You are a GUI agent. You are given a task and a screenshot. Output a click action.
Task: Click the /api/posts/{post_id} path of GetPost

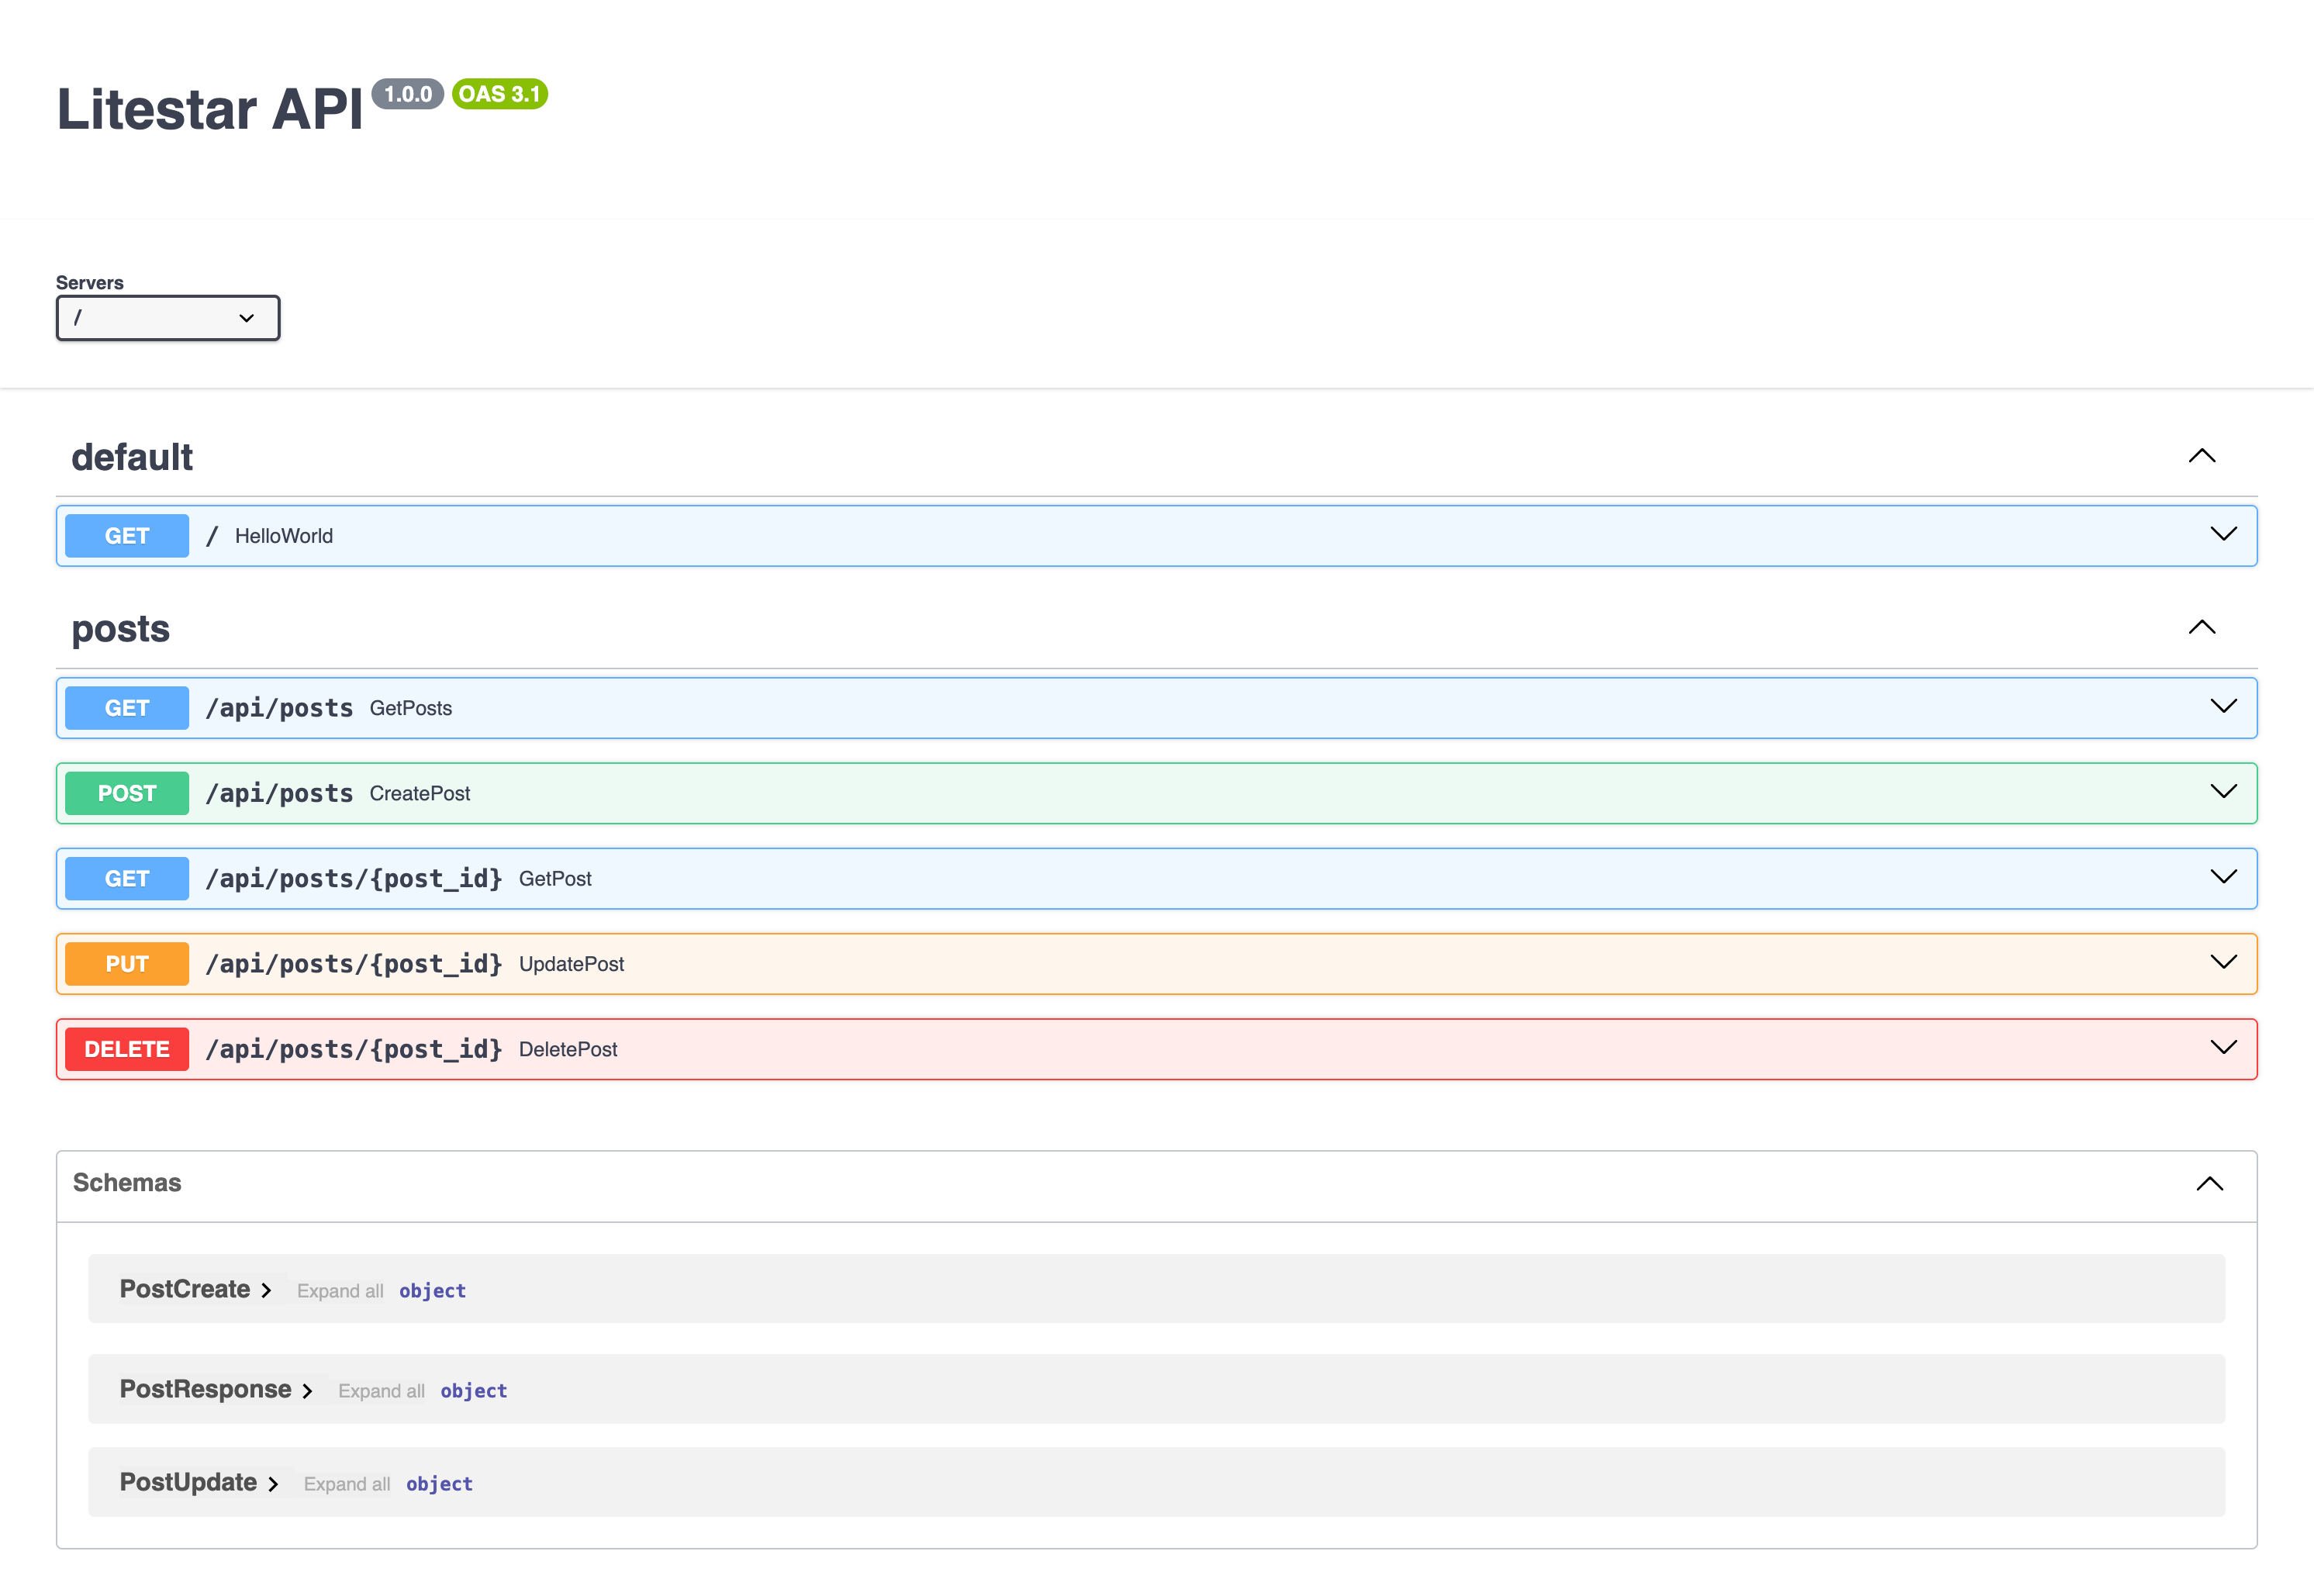point(354,879)
